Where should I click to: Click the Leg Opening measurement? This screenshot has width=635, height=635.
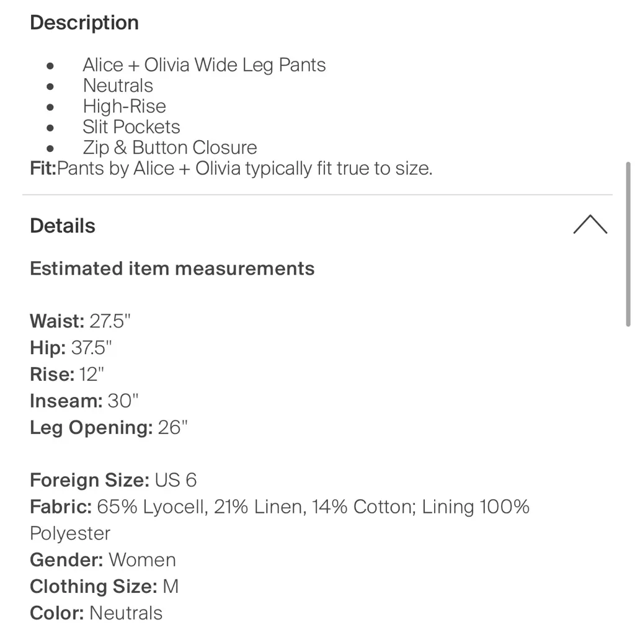109,428
